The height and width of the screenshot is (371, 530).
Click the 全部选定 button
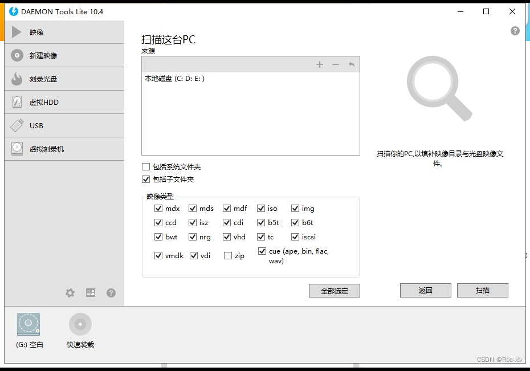coord(335,291)
